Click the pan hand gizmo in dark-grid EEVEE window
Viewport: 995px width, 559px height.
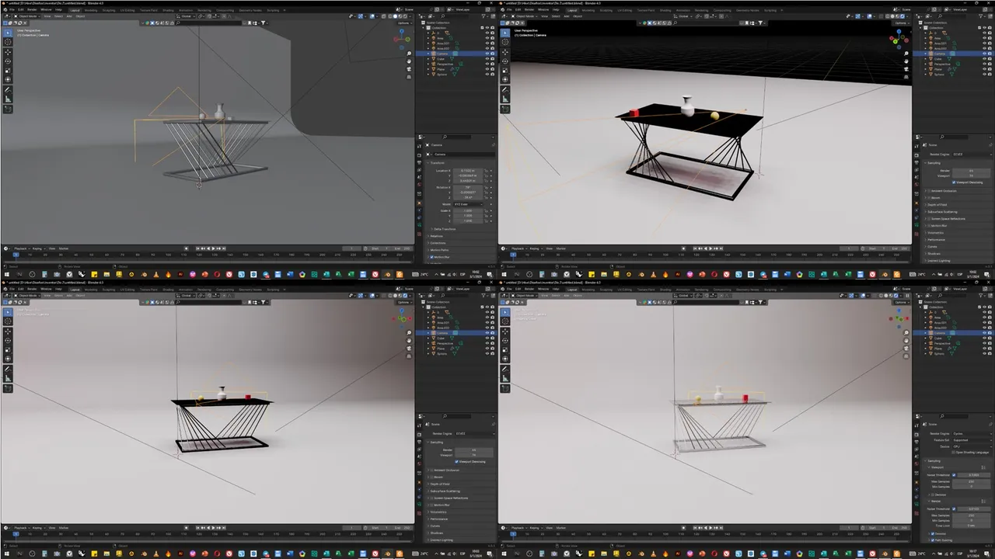click(906, 61)
